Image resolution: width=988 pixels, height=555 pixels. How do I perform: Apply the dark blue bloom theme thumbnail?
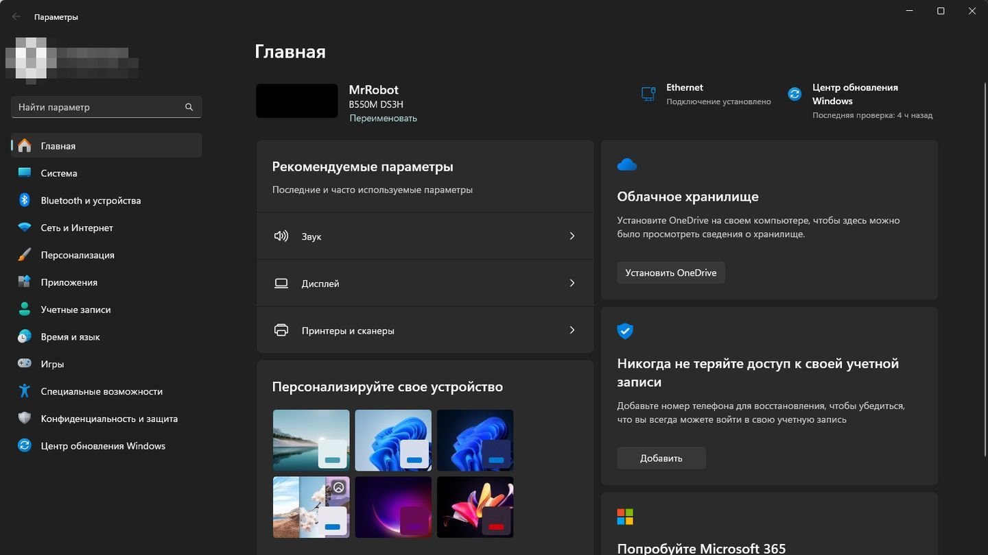[x=475, y=440]
